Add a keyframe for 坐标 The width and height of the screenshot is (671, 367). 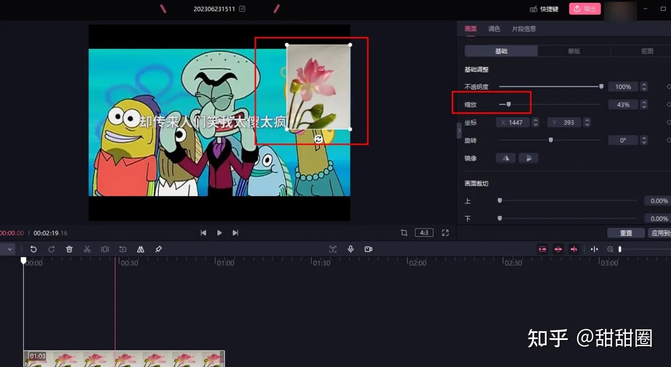[668, 122]
